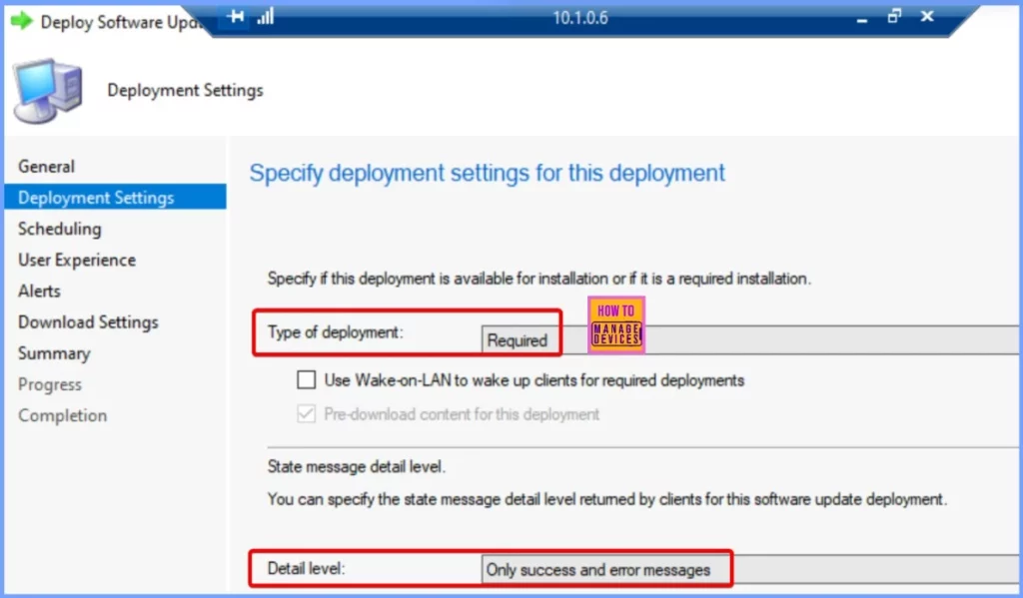
Task: Go to the General wizard page
Action: coord(46,167)
